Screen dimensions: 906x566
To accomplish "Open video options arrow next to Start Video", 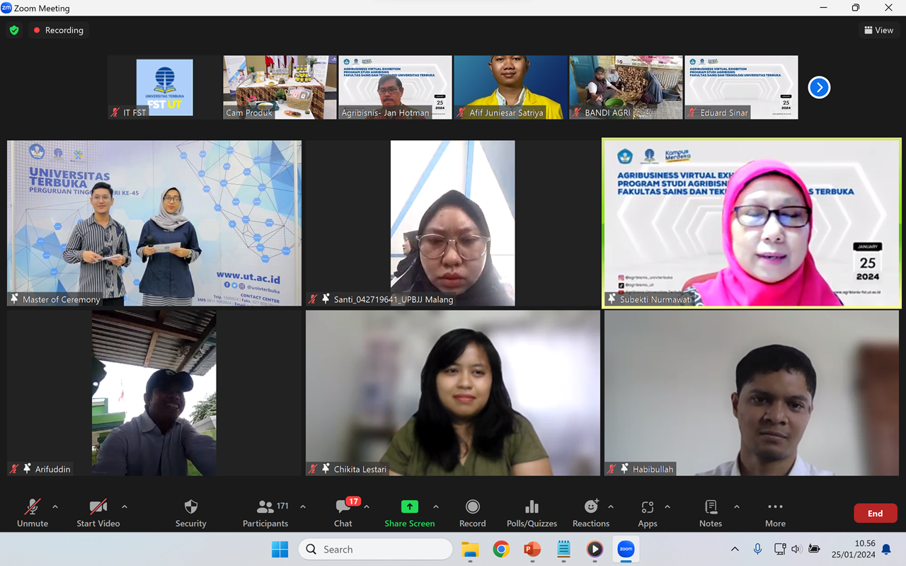I will point(125,507).
